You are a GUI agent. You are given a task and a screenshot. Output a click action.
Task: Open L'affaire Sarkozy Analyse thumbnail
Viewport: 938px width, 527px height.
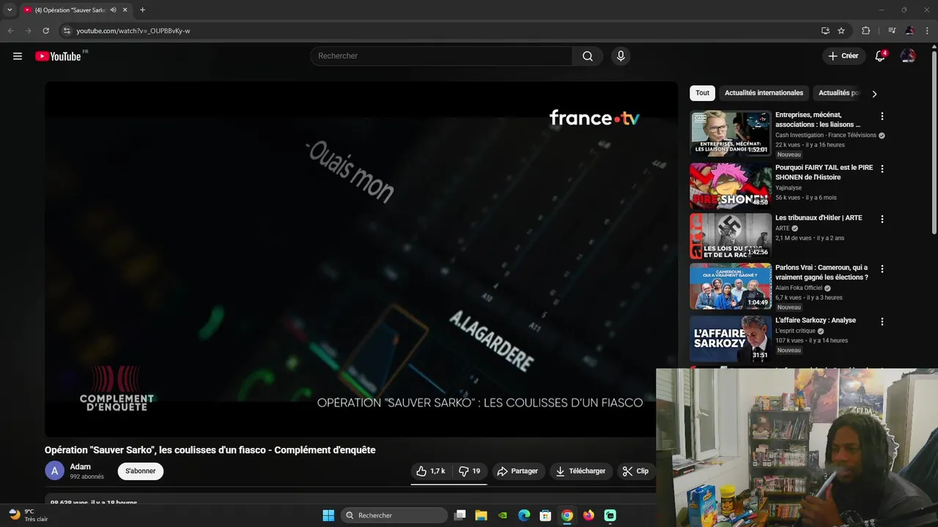tap(731, 338)
